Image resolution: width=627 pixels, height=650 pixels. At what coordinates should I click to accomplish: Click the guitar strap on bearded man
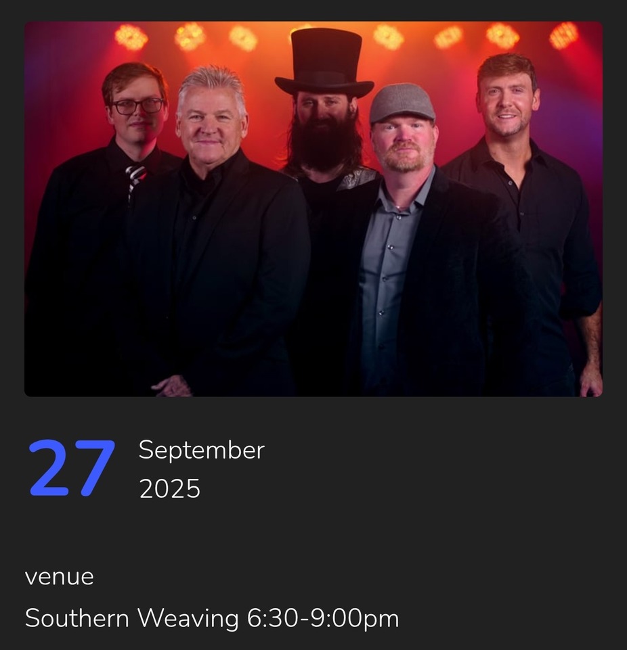357,179
